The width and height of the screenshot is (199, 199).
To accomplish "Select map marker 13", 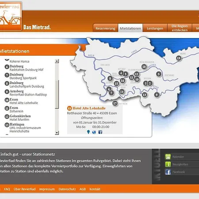I will (145, 95).
